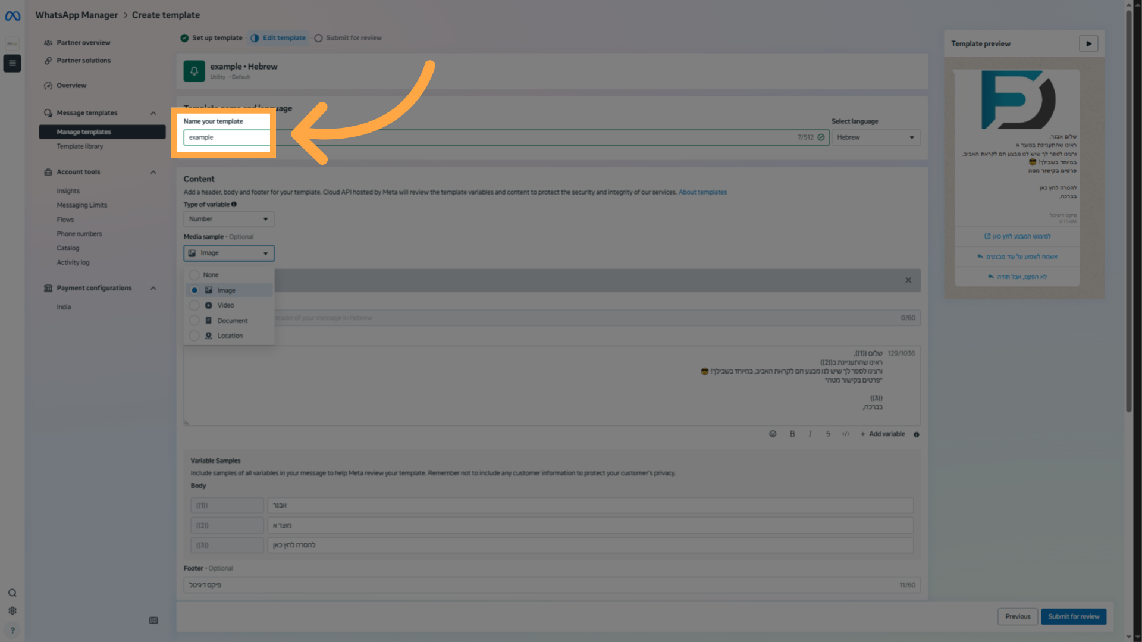Click Add variable button

click(x=882, y=434)
